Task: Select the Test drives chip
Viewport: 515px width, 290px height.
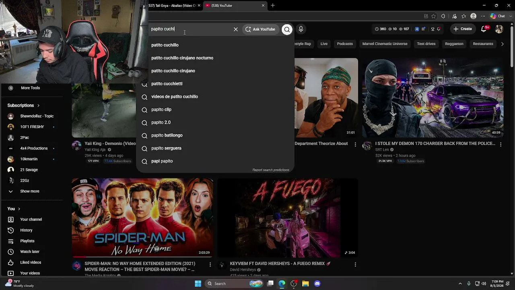Action: pos(426,43)
